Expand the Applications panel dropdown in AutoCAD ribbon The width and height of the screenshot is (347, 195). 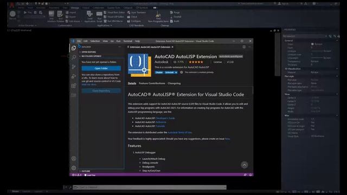coord(105,25)
